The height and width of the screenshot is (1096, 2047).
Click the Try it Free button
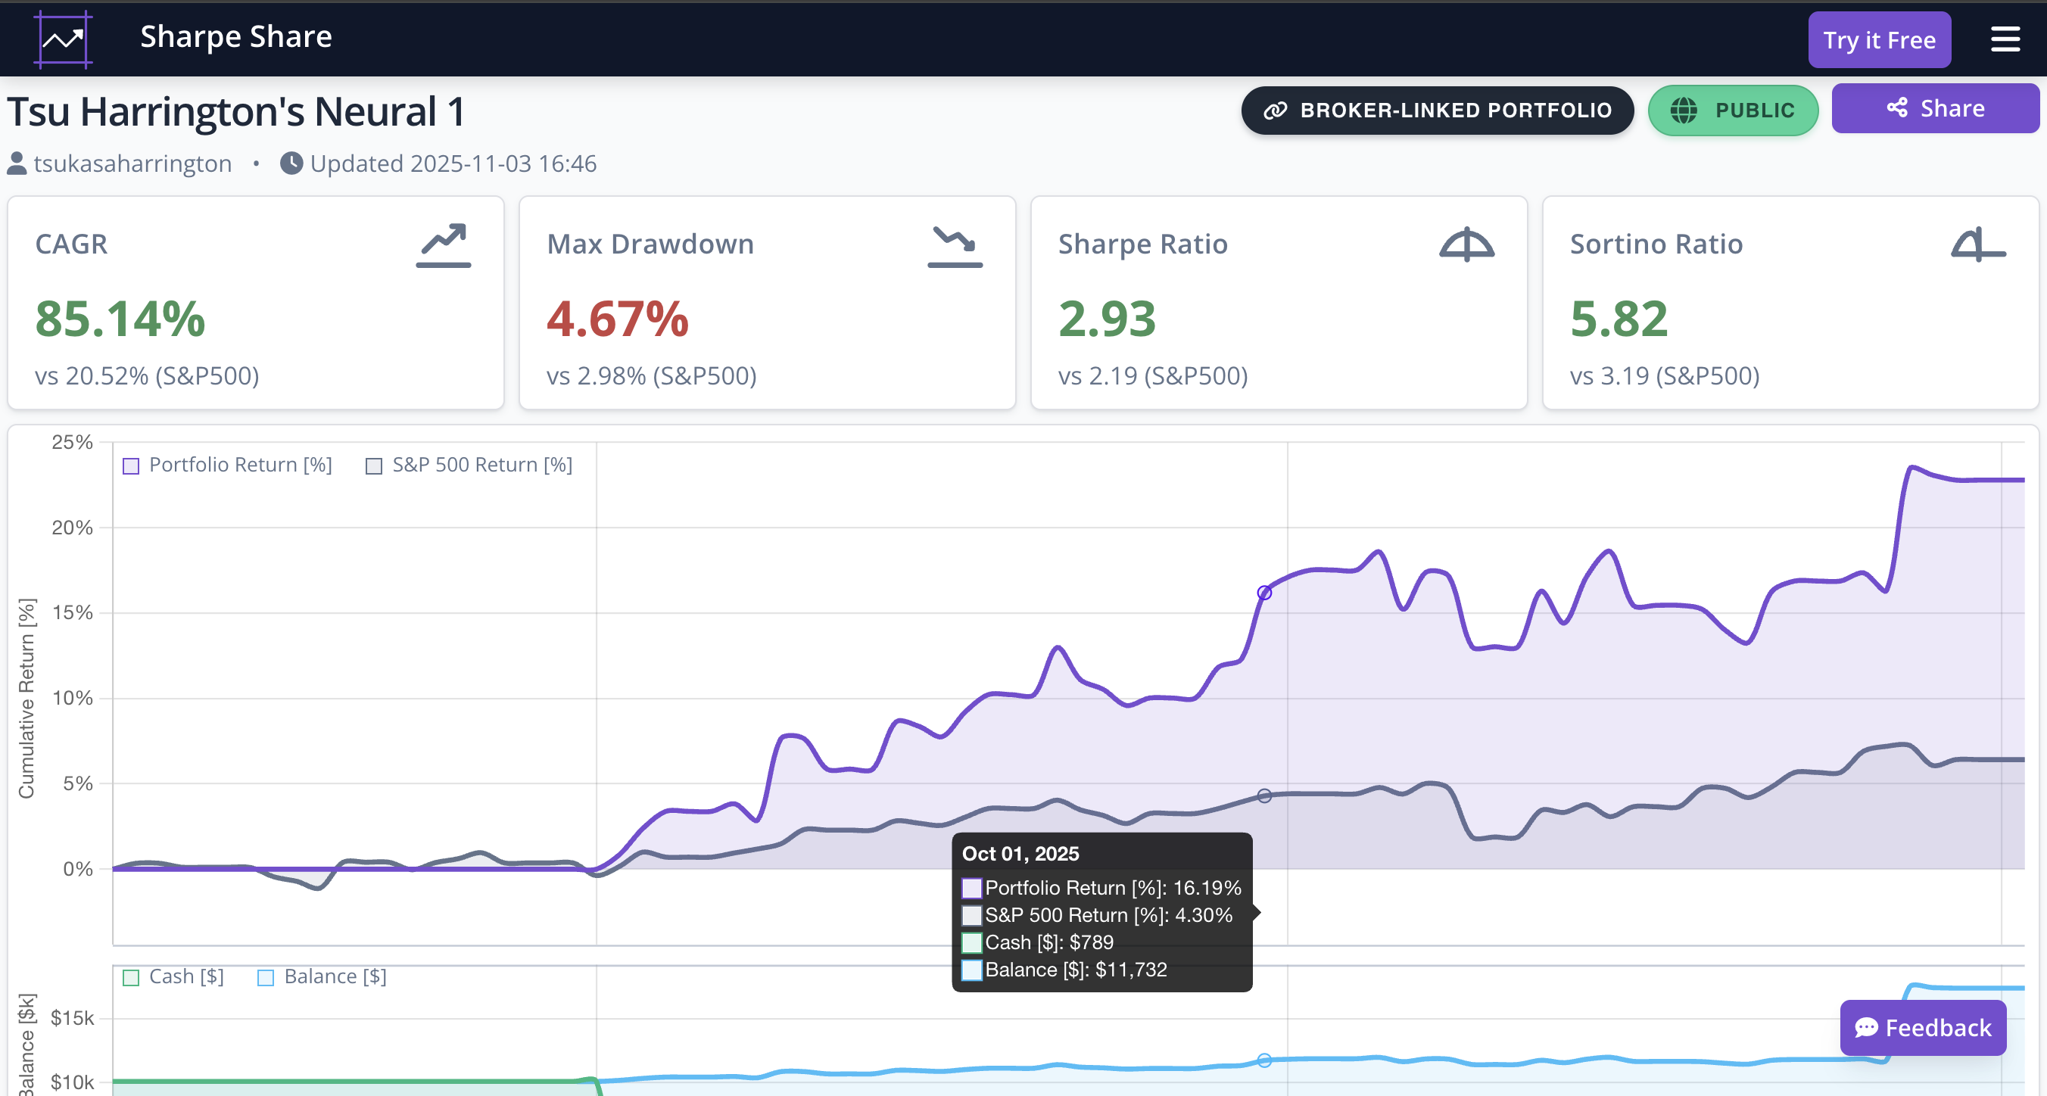tap(1880, 39)
